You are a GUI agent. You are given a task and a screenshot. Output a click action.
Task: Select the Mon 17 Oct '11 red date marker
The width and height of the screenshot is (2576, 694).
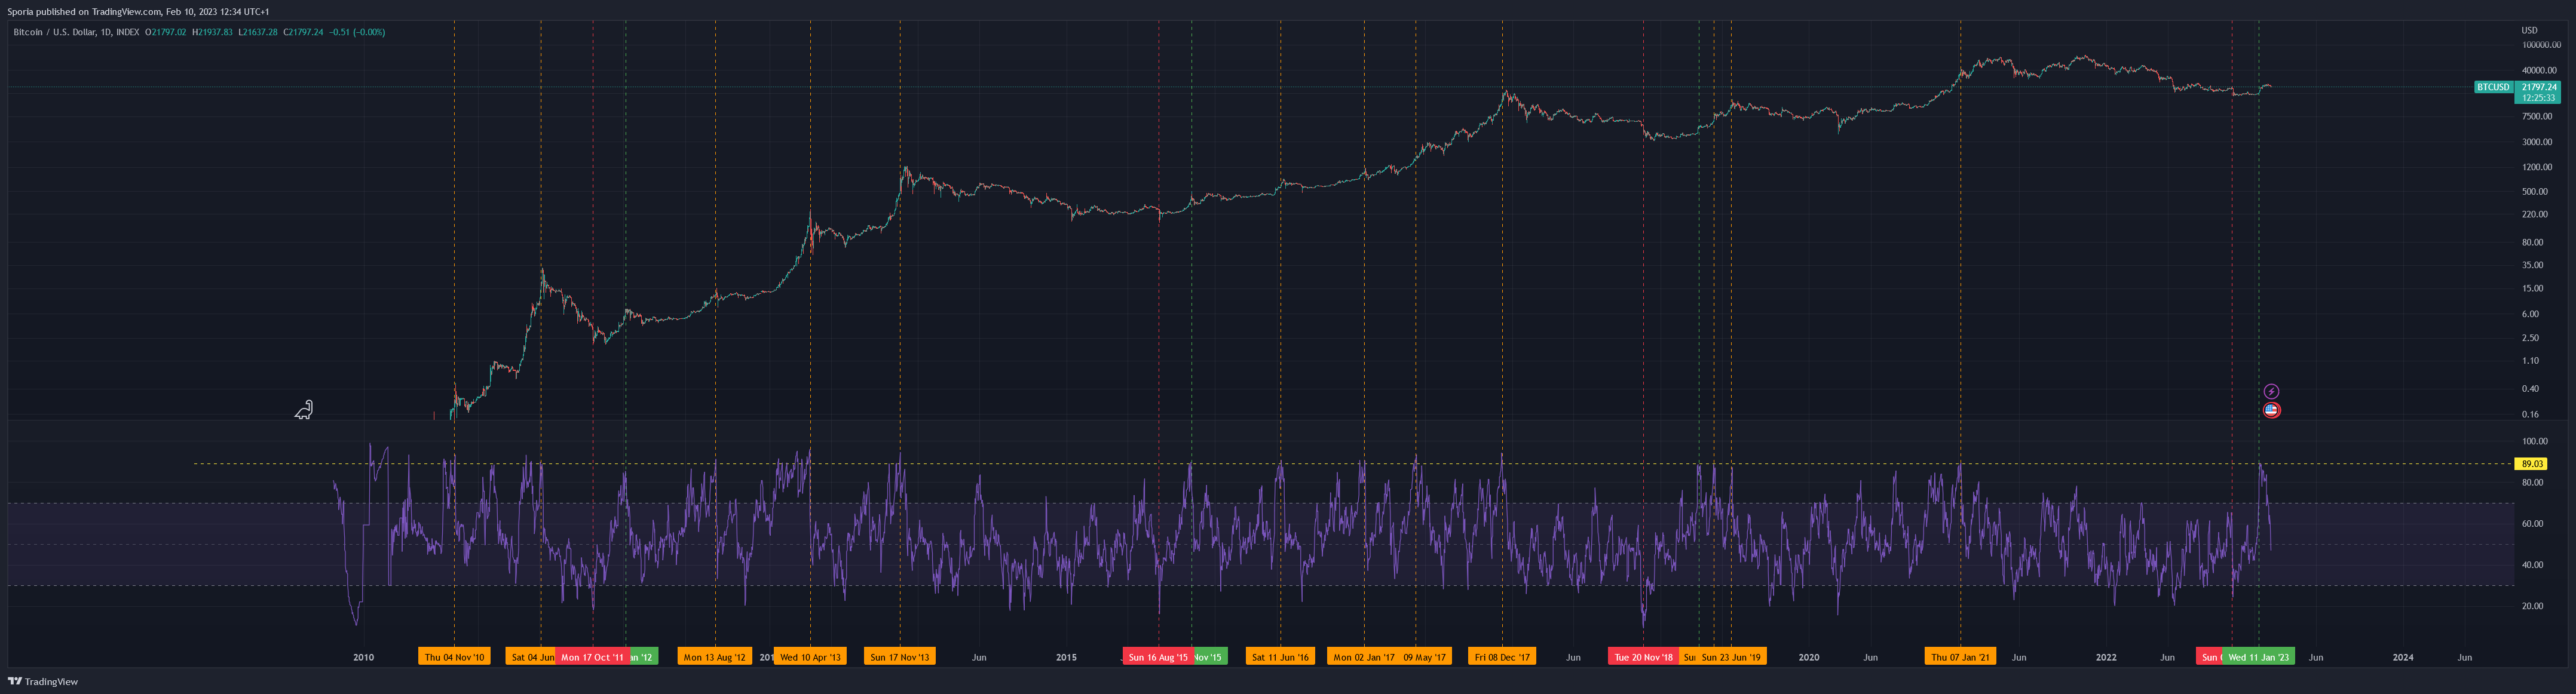(x=592, y=657)
